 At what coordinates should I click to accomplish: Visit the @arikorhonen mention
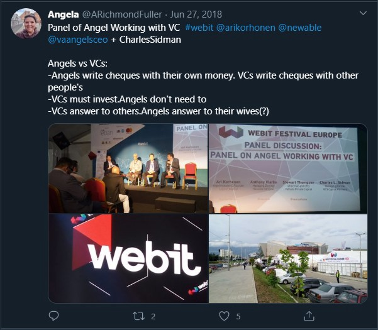[x=246, y=28]
